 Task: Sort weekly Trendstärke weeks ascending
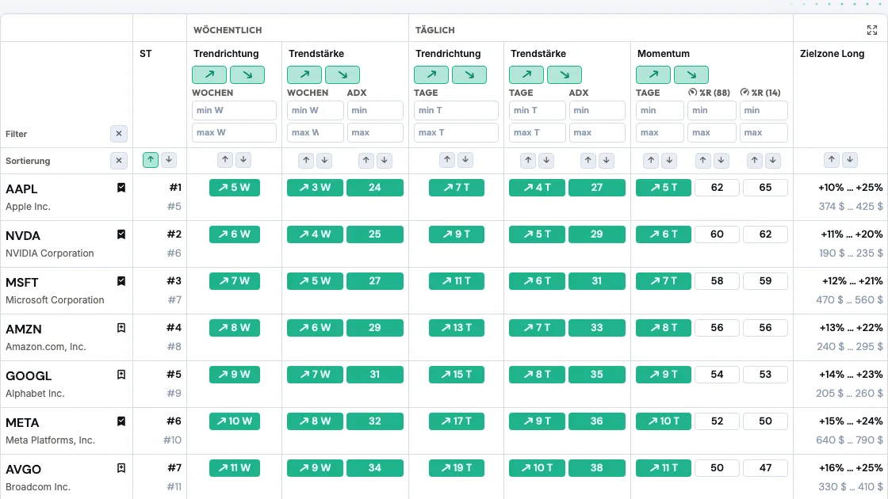(x=306, y=161)
